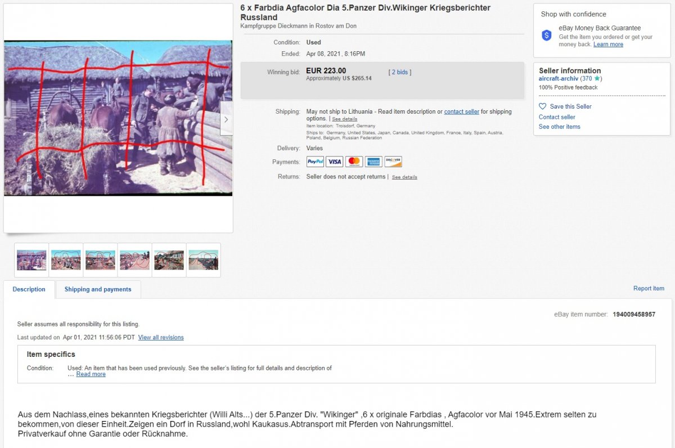Select the last thumbnail in gallery
Image resolution: width=675 pixels, height=448 pixels.
coord(204,260)
